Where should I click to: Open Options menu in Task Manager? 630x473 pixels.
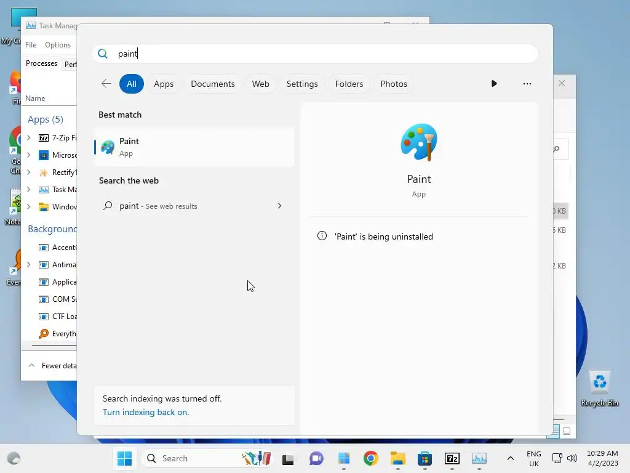58,44
